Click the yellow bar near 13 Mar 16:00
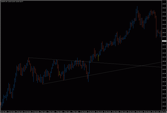Image resolution: width=167 pixels, height=113 pixels. (98, 58)
